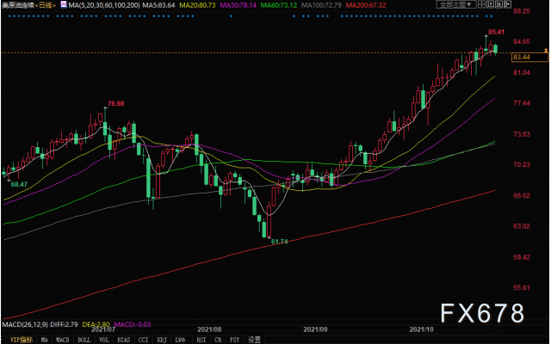Click the 84.65 price axis label

(x=522, y=42)
